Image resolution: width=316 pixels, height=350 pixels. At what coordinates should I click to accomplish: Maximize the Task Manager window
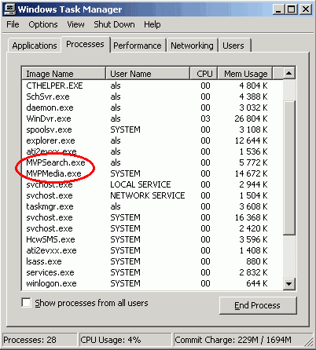tap(291, 9)
